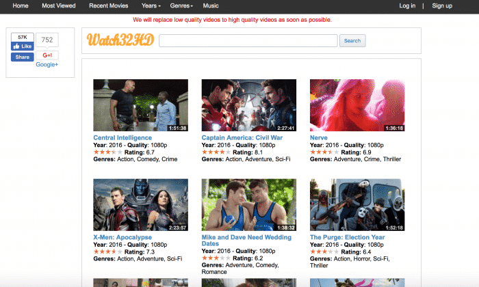Open the Music section
The image size is (479, 287).
tap(211, 5)
